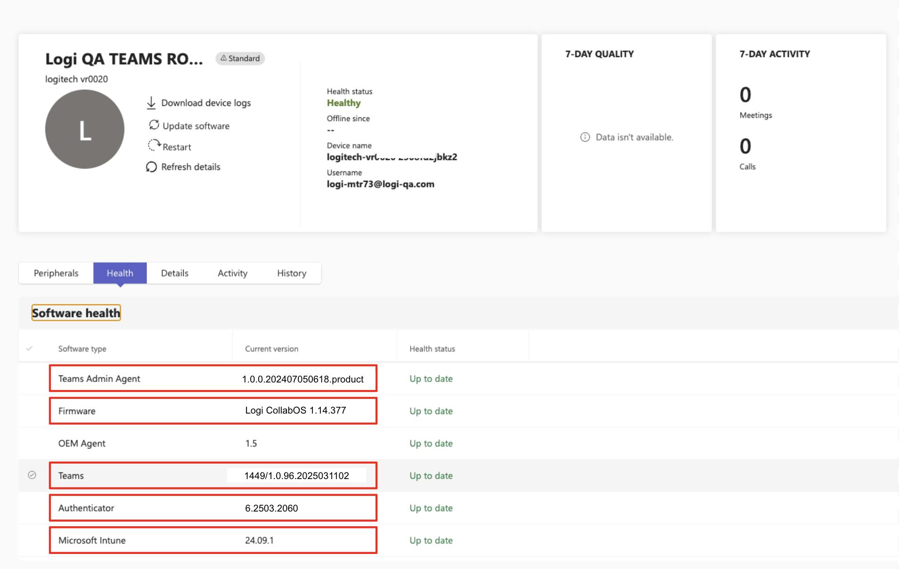This screenshot has width=899, height=569.
Task: Toggle the Teams row selection checkmark
Action: click(32, 475)
